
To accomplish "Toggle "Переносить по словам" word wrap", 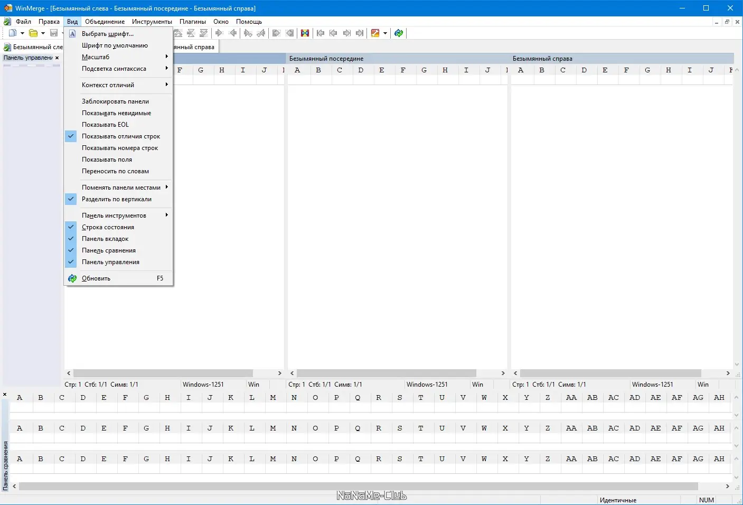I will point(118,171).
